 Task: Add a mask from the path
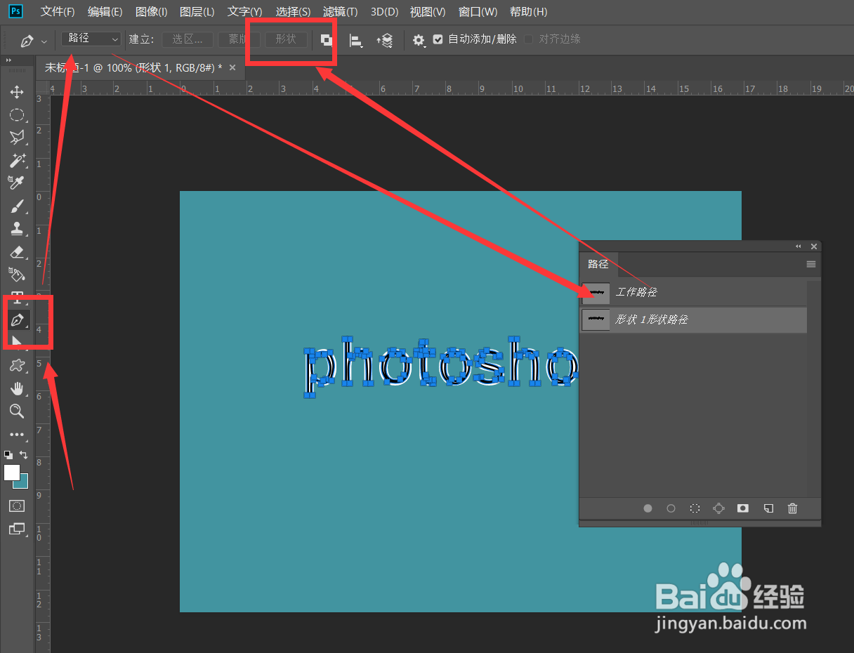[743, 508]
